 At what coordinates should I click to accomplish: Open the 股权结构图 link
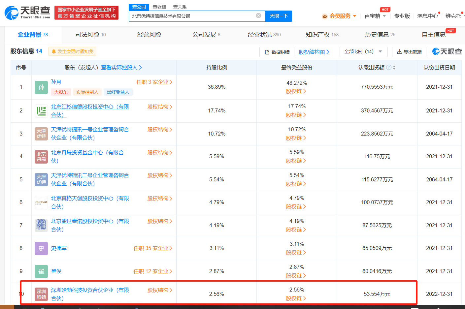pyautogui.click(x=314, y=52)
